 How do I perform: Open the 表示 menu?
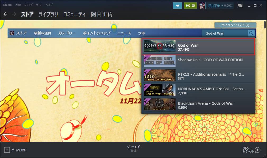pyautogui.click(x=18, y=5)
